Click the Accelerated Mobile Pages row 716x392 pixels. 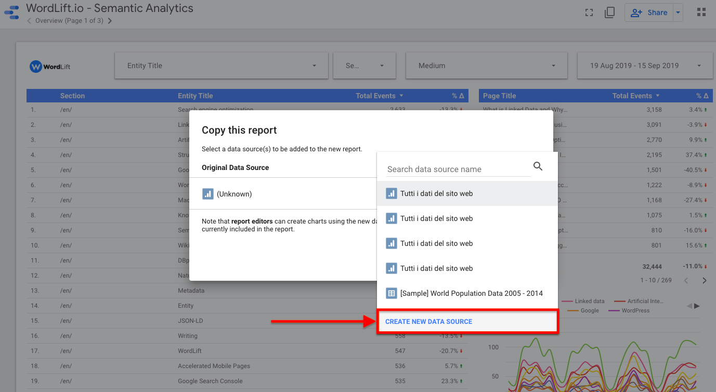tap(248, 366)
